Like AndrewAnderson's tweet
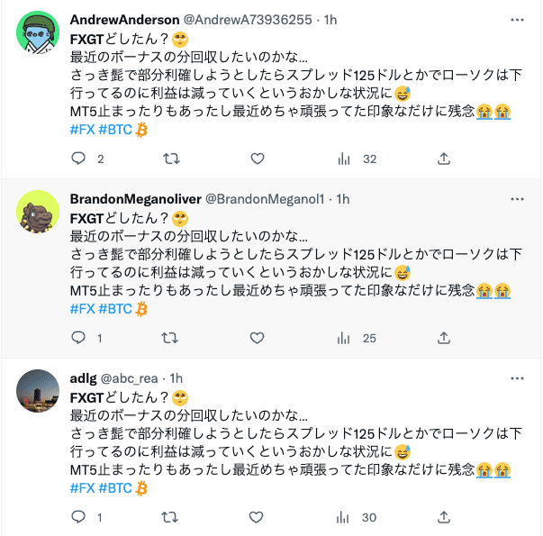543x536 pixels. [x=258, y=159]
